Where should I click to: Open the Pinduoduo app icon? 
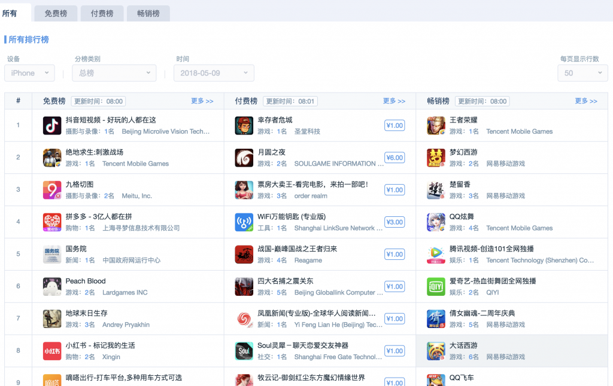(x=52, y=222)
